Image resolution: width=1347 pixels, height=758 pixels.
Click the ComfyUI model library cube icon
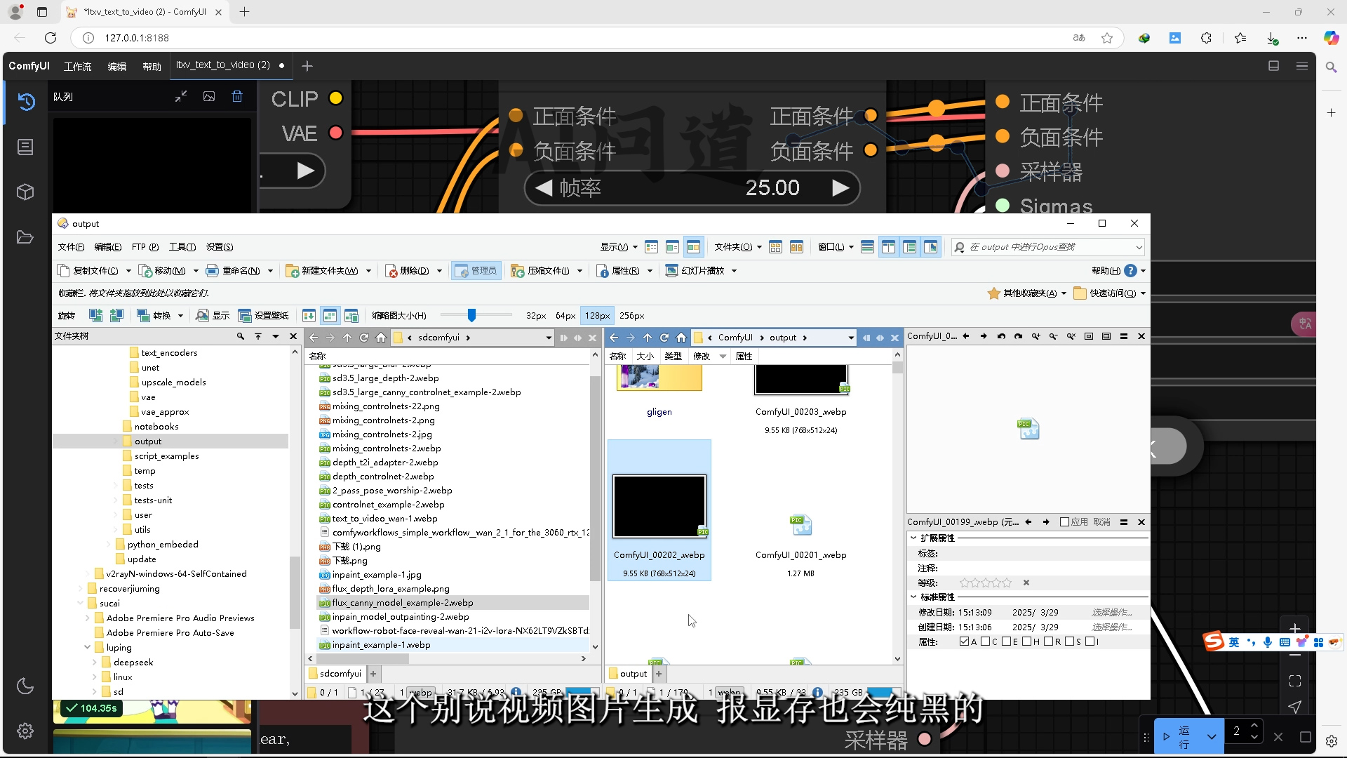26,192
